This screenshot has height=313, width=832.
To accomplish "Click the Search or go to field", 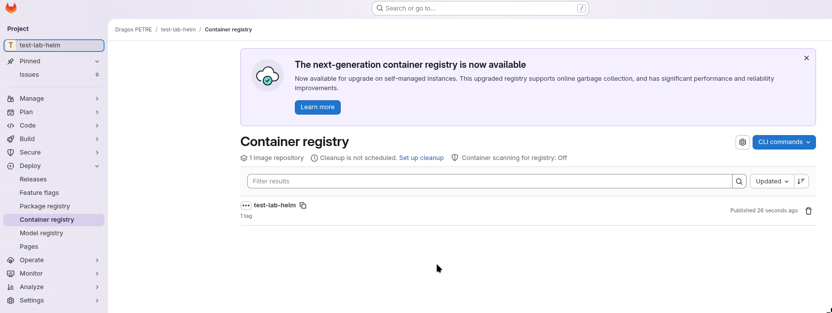I will click(x=480, y=8).
